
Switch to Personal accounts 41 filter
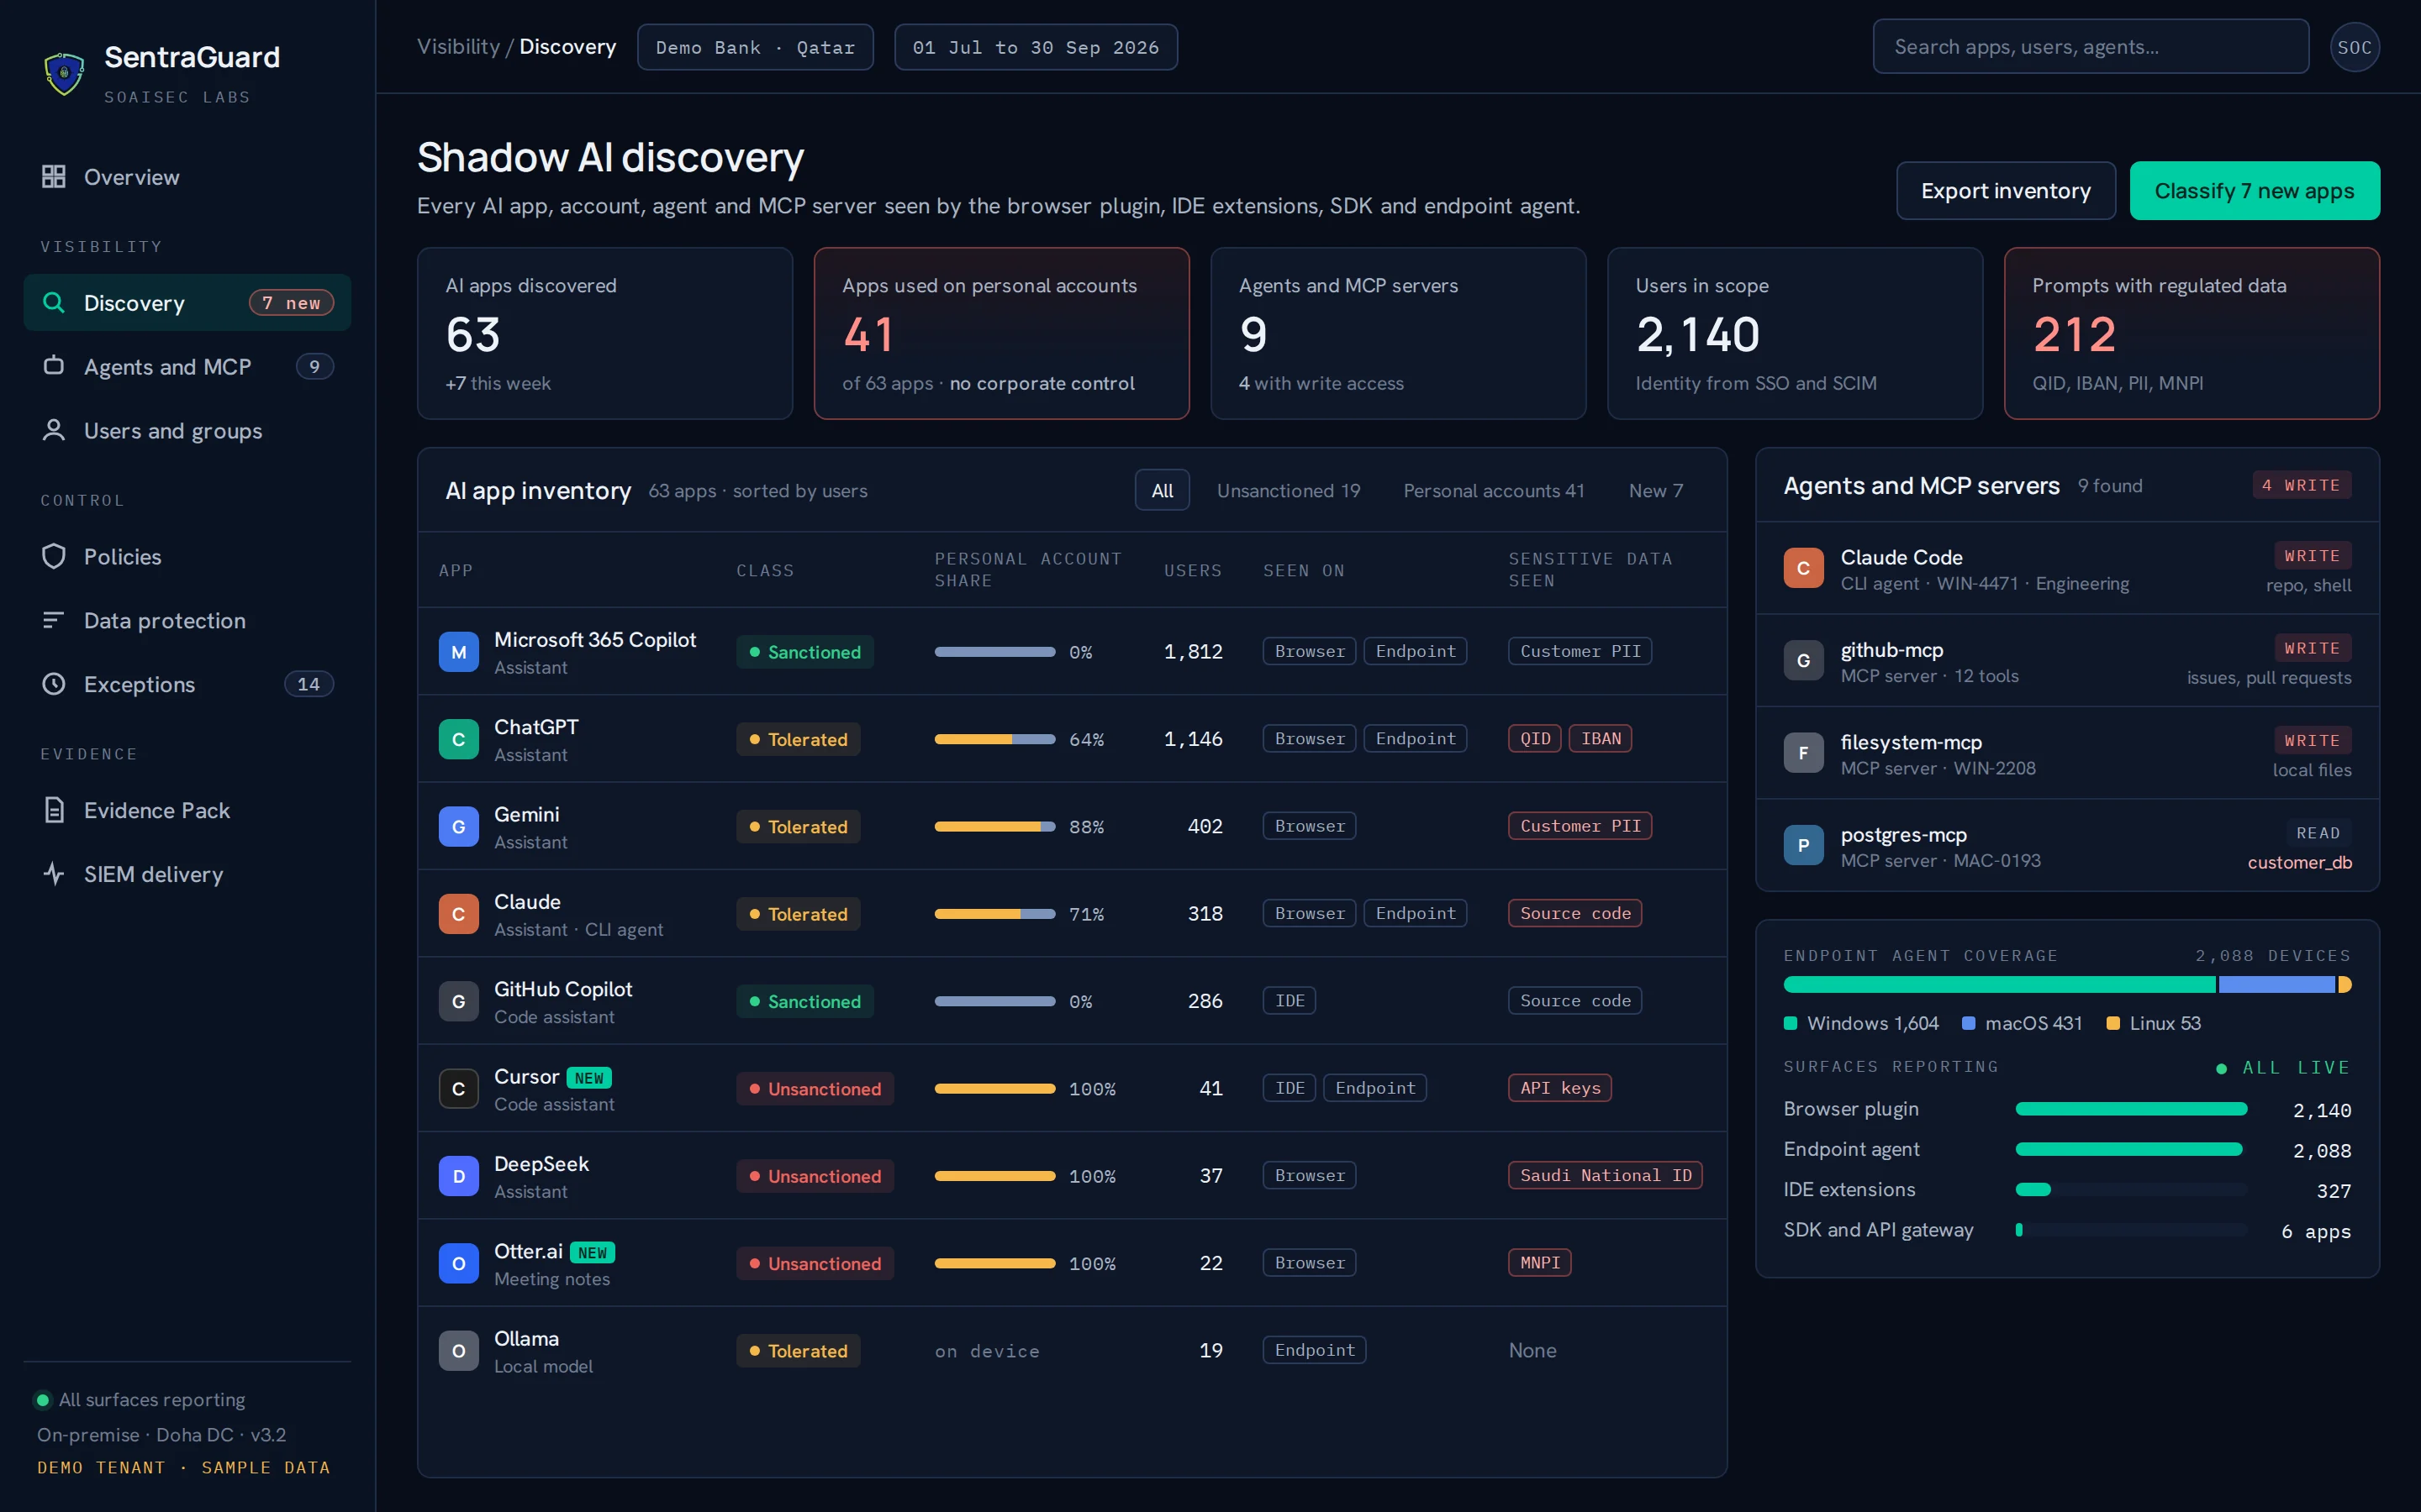pos(1493,490)
